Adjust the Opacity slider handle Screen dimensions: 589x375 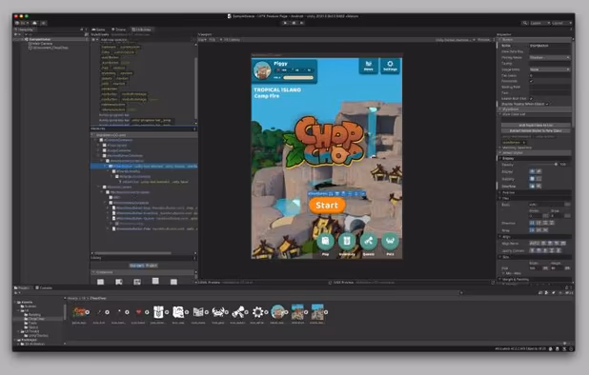click(556, 165)
